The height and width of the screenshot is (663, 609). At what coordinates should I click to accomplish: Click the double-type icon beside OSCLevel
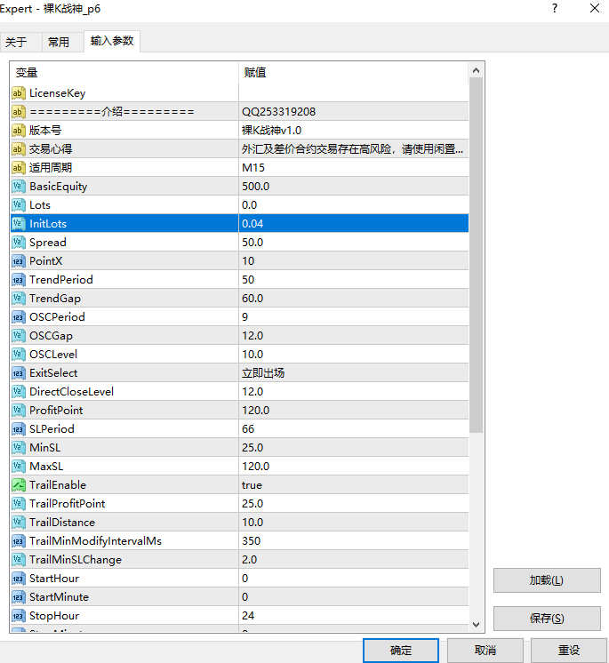point(18,354)
